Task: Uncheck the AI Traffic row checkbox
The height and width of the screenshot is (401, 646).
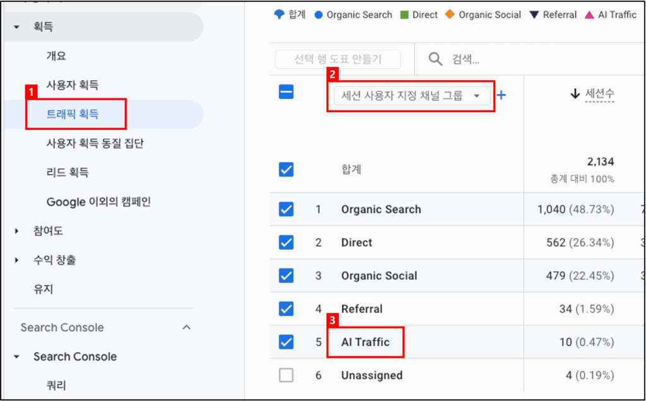Action: [x=286, y=342]
